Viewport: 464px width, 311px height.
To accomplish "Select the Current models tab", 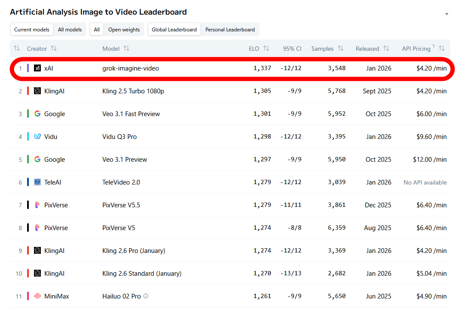I will (x=32, y=30).
